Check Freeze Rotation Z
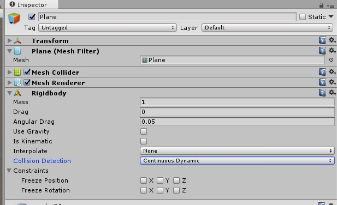The image size is (337, 205). tap(176, 190)
